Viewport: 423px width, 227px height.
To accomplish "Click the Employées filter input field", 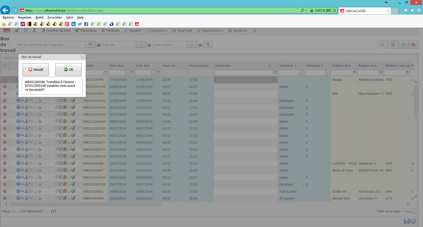I will (243, 73).
